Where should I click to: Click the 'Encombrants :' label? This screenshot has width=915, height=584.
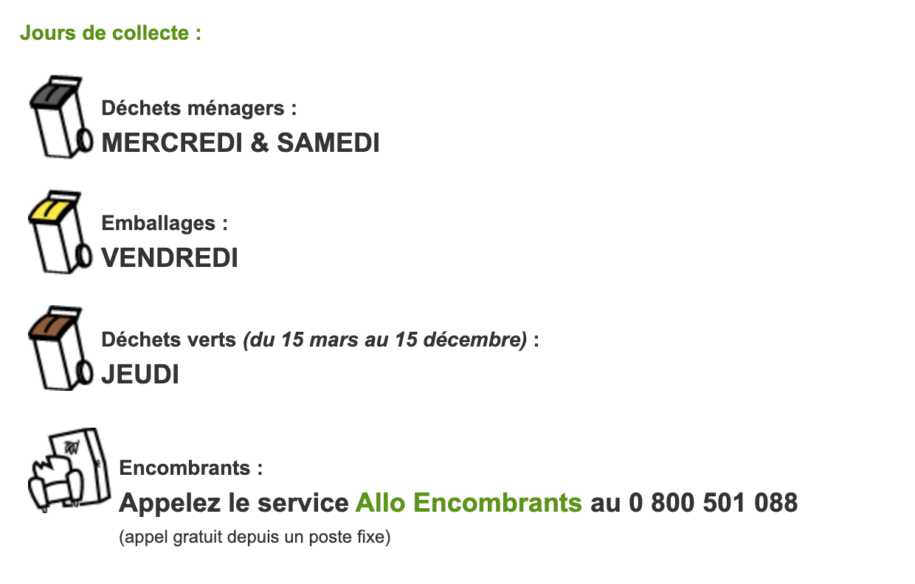click(191, 468)
